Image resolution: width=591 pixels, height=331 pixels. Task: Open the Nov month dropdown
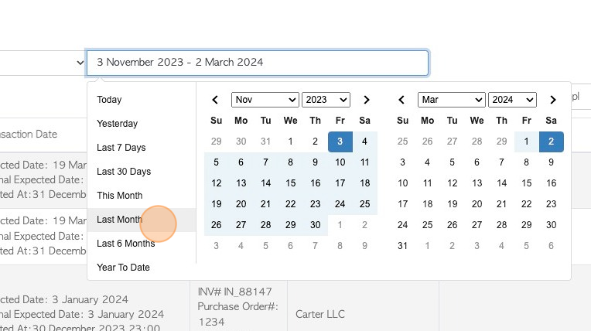coord(265,100)
